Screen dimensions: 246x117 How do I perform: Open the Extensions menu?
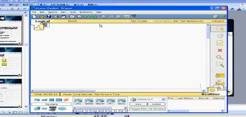click(86, 12)
